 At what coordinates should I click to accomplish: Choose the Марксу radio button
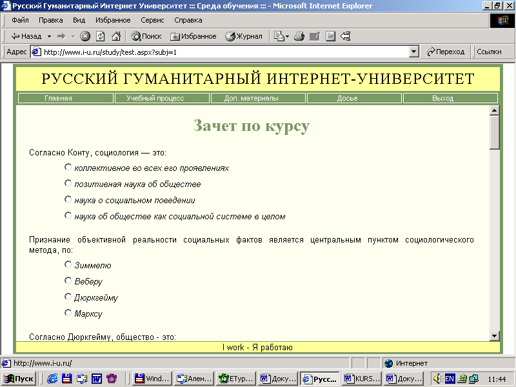pyautogui.click(x=68, y=313)
